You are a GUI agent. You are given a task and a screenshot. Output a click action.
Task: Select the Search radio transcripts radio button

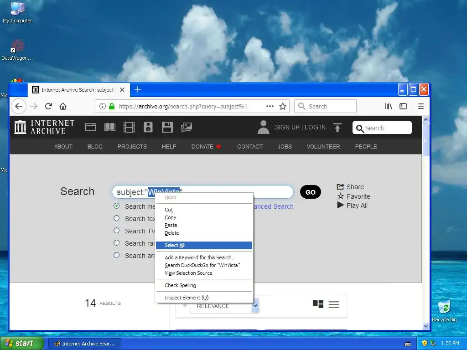point(116,243)
